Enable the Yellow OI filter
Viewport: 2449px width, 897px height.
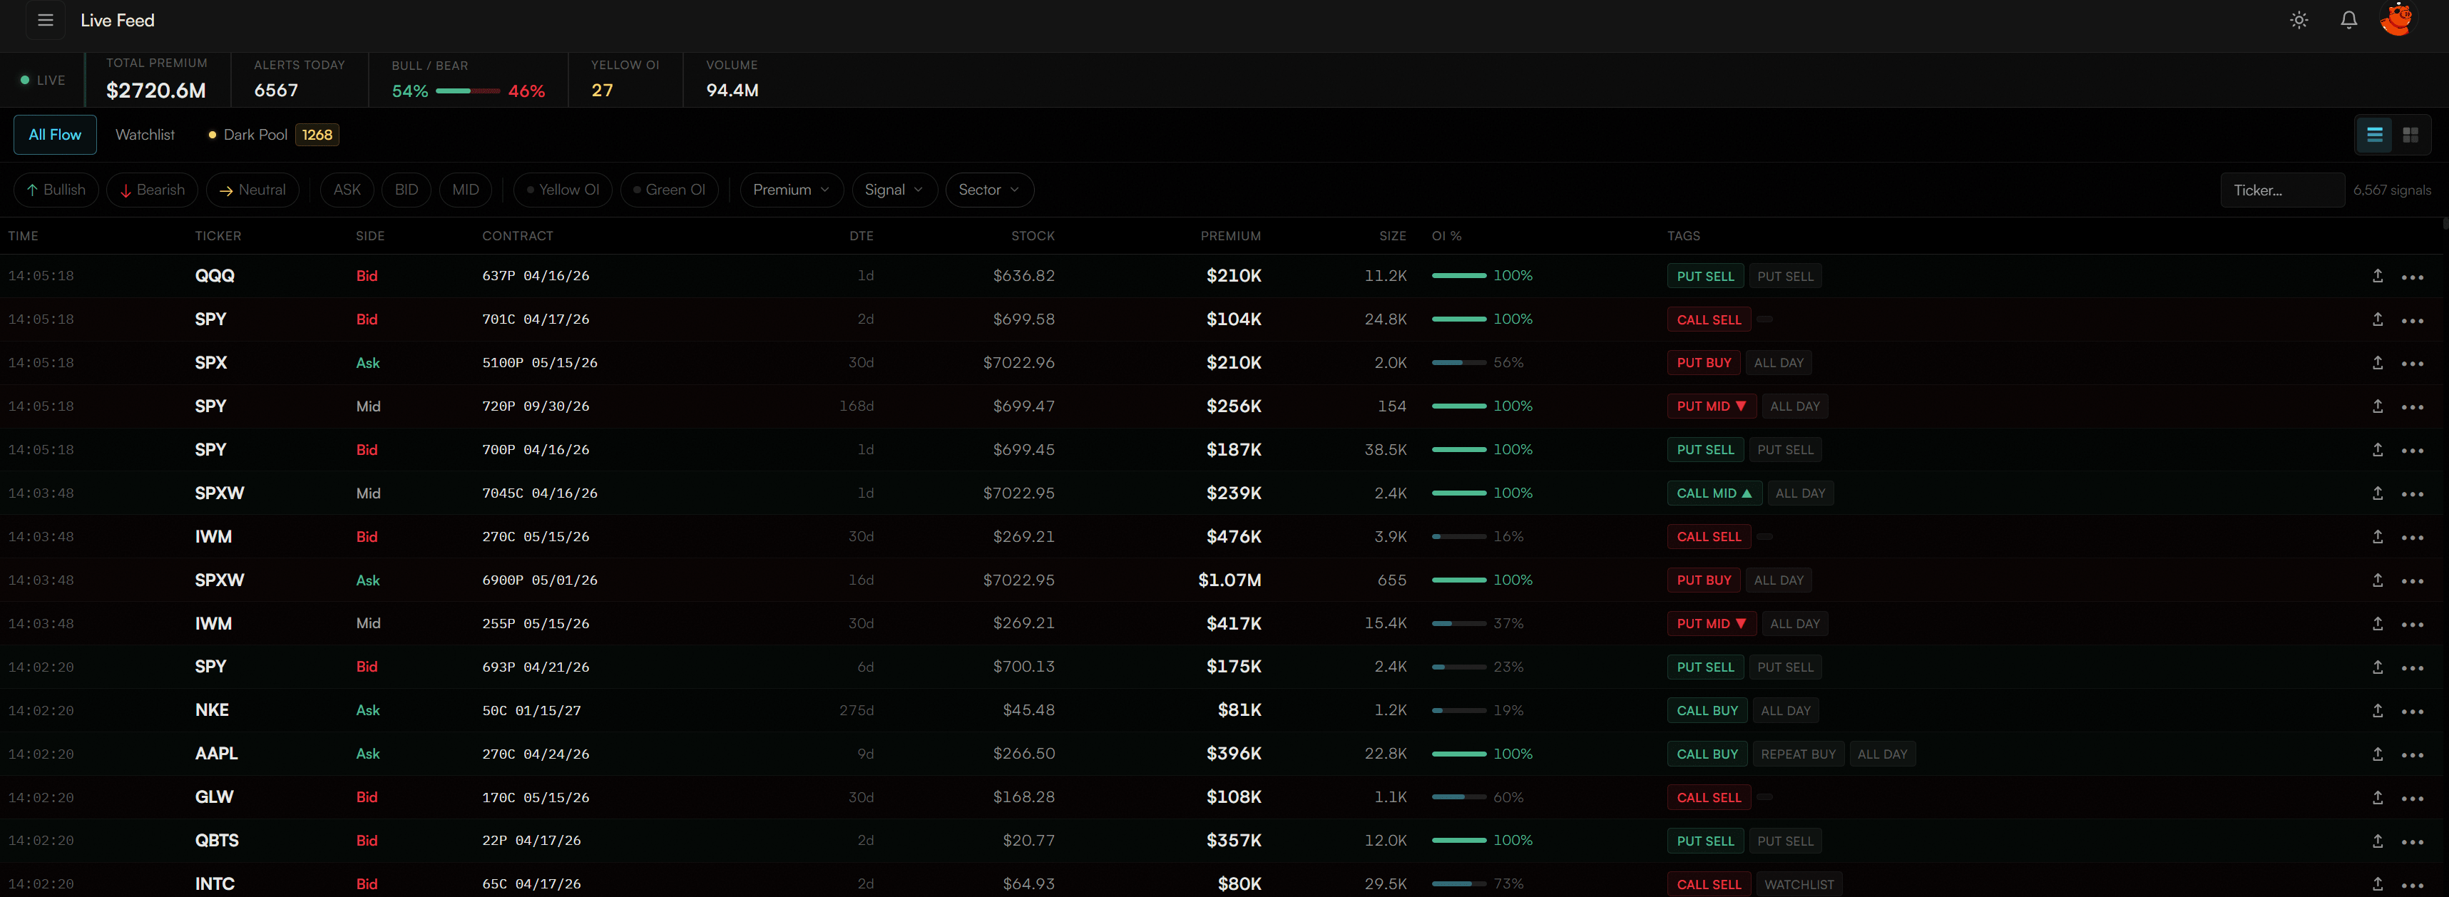pyautogui.click(x=562, y=189)
